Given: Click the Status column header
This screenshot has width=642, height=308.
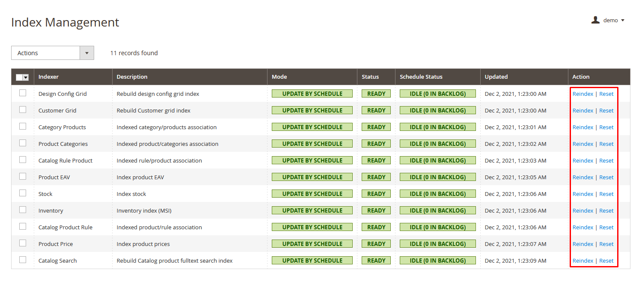Looking at the screenshot, I should click(370, 77).
